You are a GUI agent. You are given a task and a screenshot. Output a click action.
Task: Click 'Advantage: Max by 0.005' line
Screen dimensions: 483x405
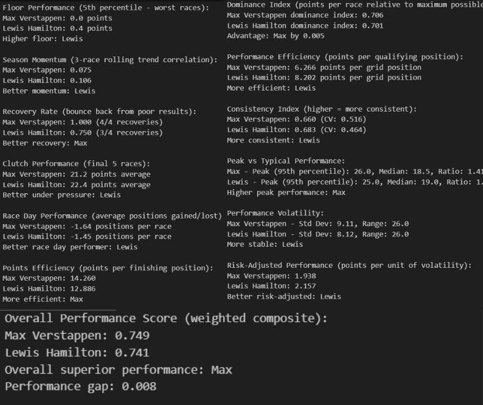(x=276, y=36)
